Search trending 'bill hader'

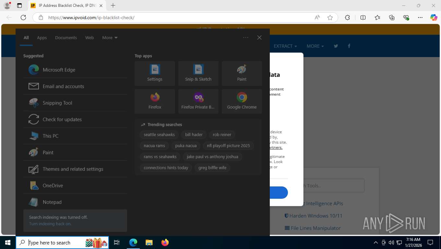(x=194, y=135)
